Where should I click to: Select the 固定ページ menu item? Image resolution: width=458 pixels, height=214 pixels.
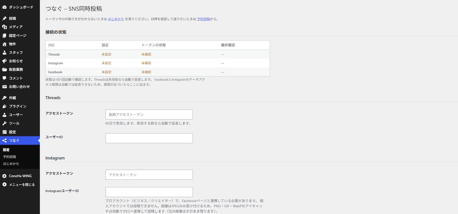coord(20,36)
